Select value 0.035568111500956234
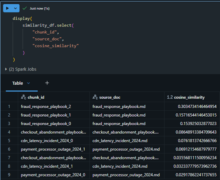This screenshot has height=180, width=220. pyautogui.click(x=195, y=158)
